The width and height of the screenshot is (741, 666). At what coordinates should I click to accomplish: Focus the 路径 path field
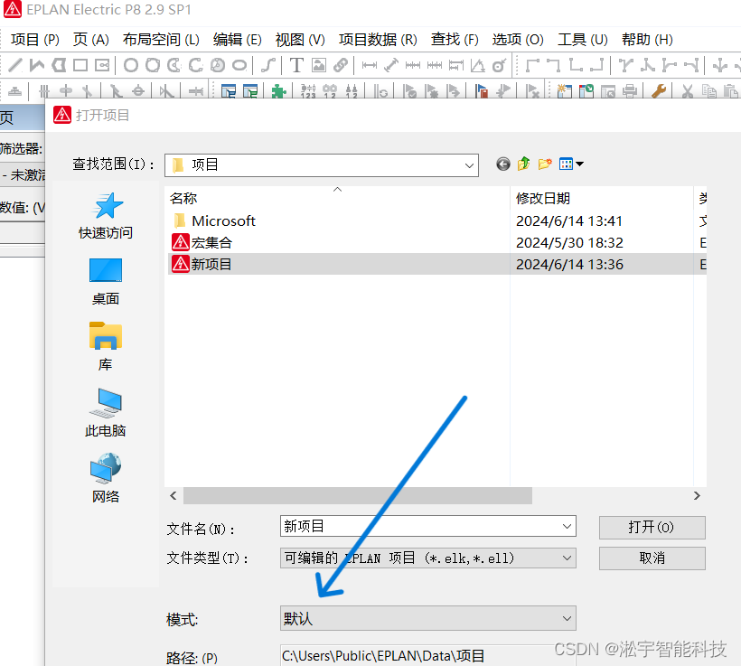tap(427, 655)
